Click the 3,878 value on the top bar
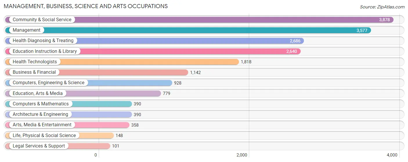Image resolution: width=408 pixels, height=162 pixels. (384, 20)
